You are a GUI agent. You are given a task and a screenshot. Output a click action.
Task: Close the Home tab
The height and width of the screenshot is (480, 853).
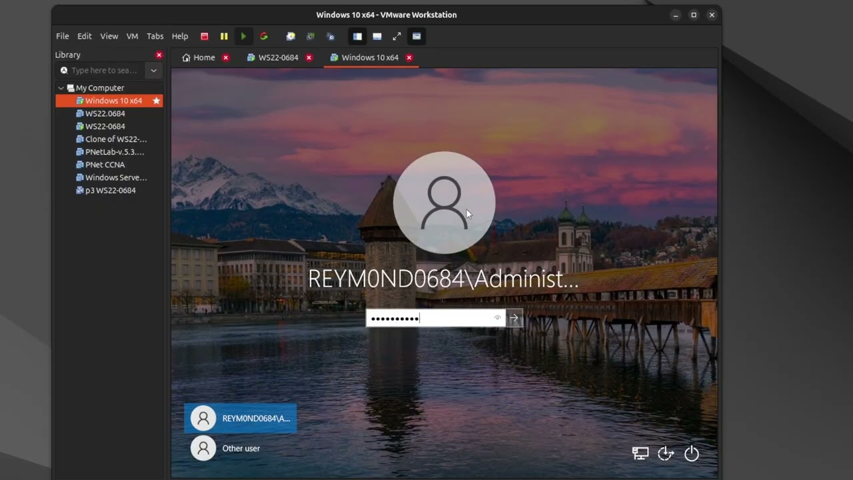[226, 57]
